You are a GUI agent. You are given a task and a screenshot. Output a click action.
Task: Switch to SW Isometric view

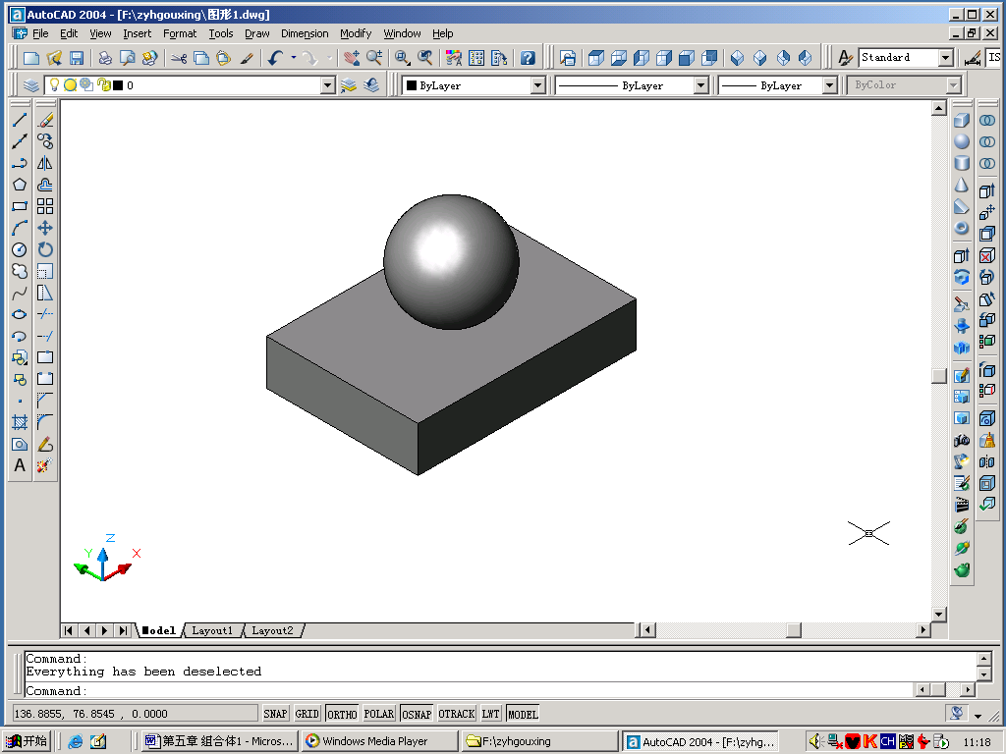click(x=738, y=58)
